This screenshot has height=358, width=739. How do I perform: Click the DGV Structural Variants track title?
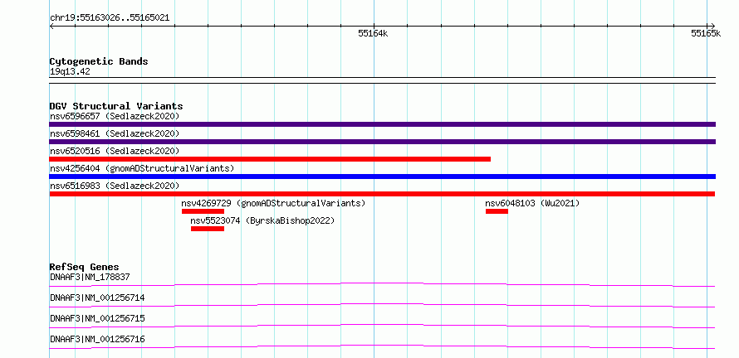point(116,106)
